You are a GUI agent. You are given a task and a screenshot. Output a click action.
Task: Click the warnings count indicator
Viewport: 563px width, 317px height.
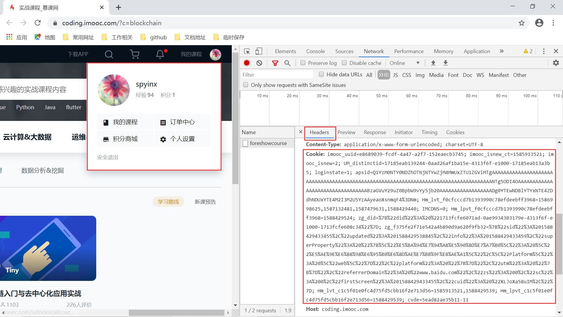tap(528, 51)
